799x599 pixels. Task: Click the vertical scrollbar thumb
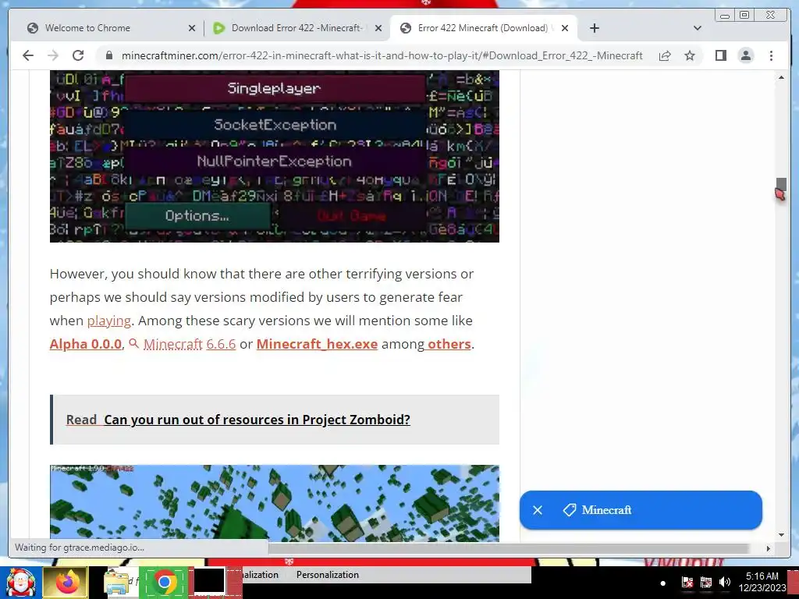click(781, 184)
